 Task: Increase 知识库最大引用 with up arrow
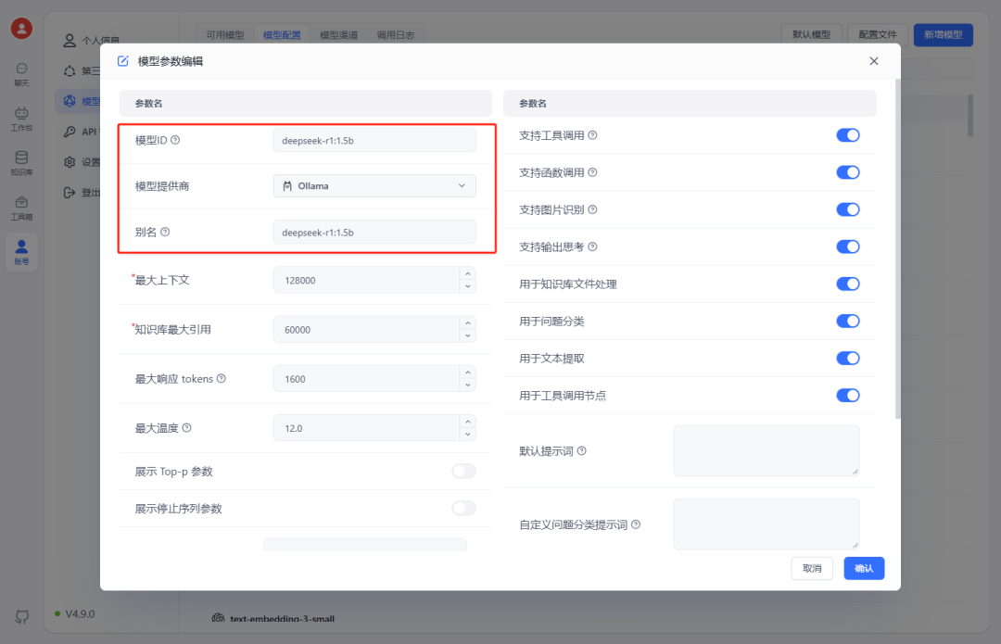(x=468, y=323)
